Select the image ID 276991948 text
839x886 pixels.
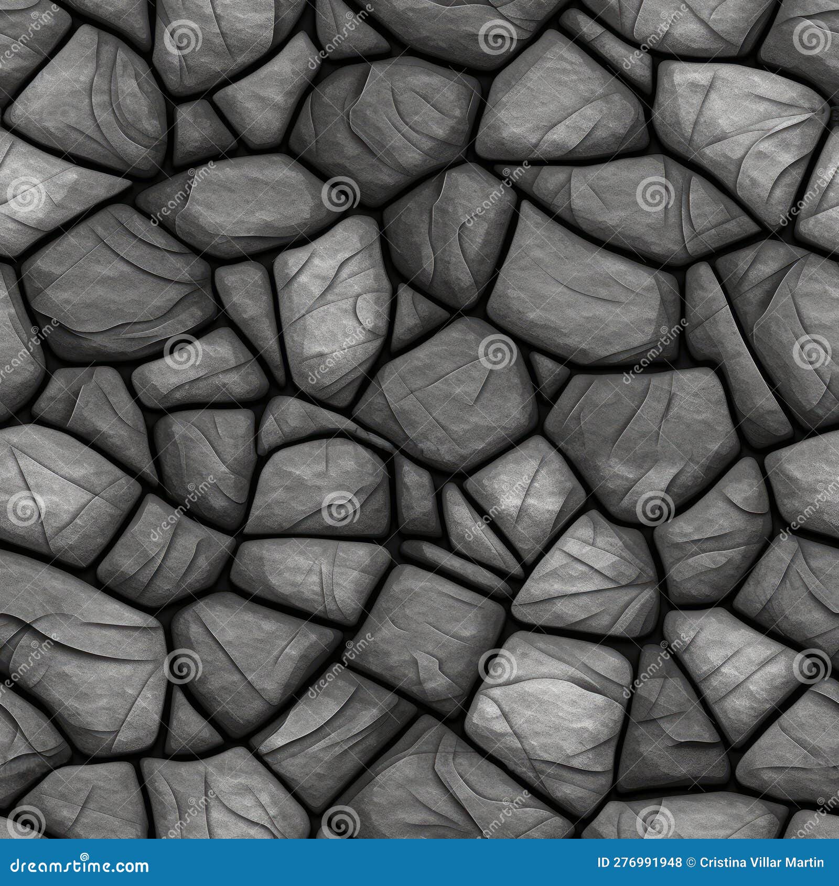(x=641, y=862)
